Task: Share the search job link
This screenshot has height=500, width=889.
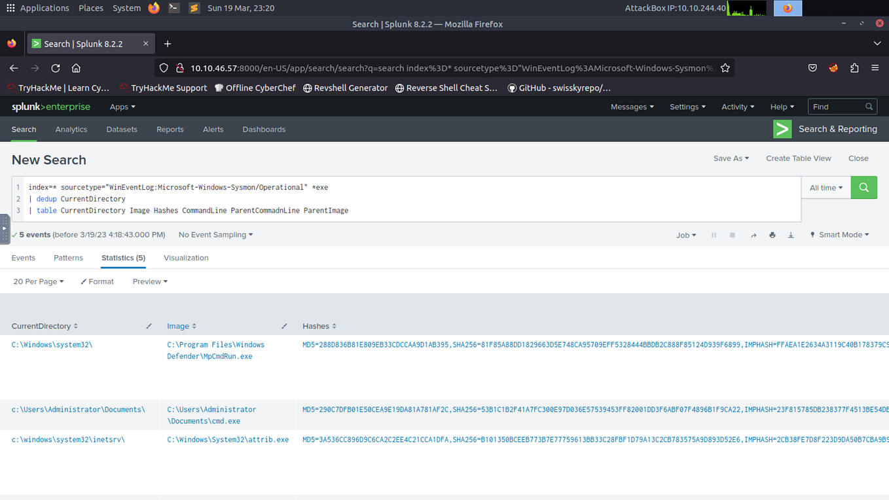Action: (x=753, y=234)
